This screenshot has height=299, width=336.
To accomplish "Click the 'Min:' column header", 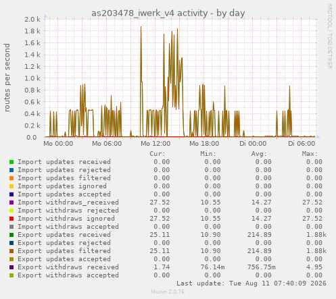I will point(208,154).
